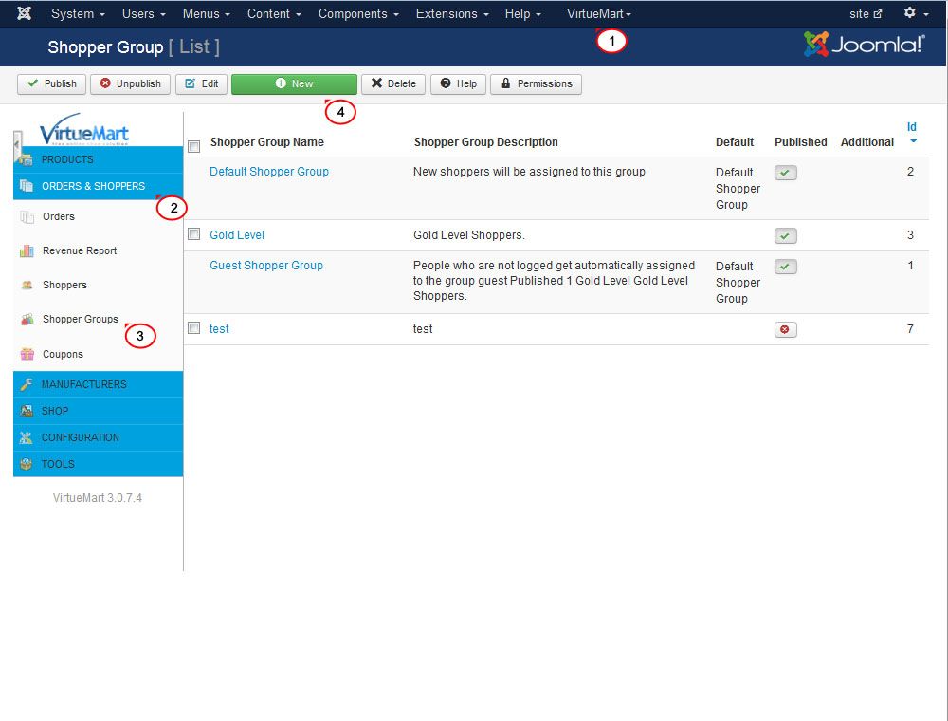Publish the test shopper group via red icon
This screenshot has height=721, width=948.
(785, 329)
